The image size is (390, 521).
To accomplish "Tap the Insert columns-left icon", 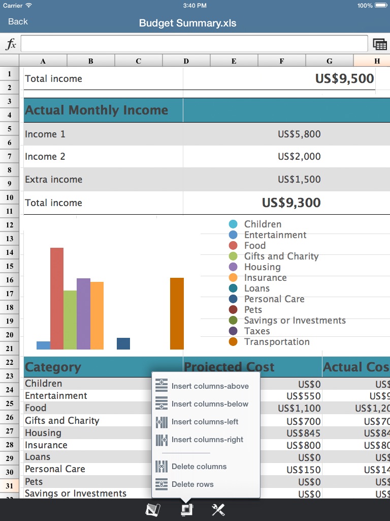I will click(x=161, y=422).
